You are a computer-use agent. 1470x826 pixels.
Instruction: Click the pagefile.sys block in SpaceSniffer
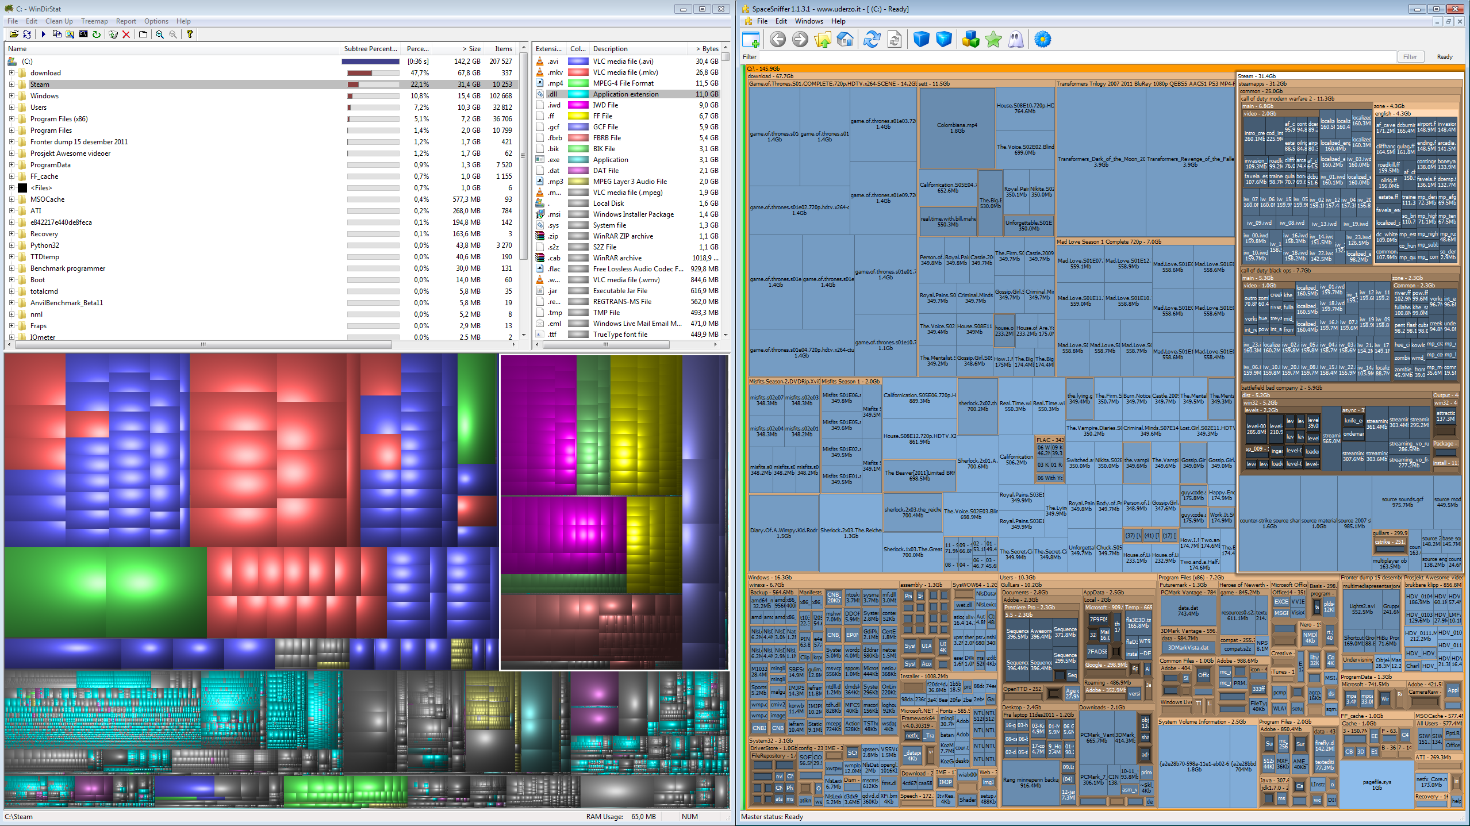(x=1376, y=785)
